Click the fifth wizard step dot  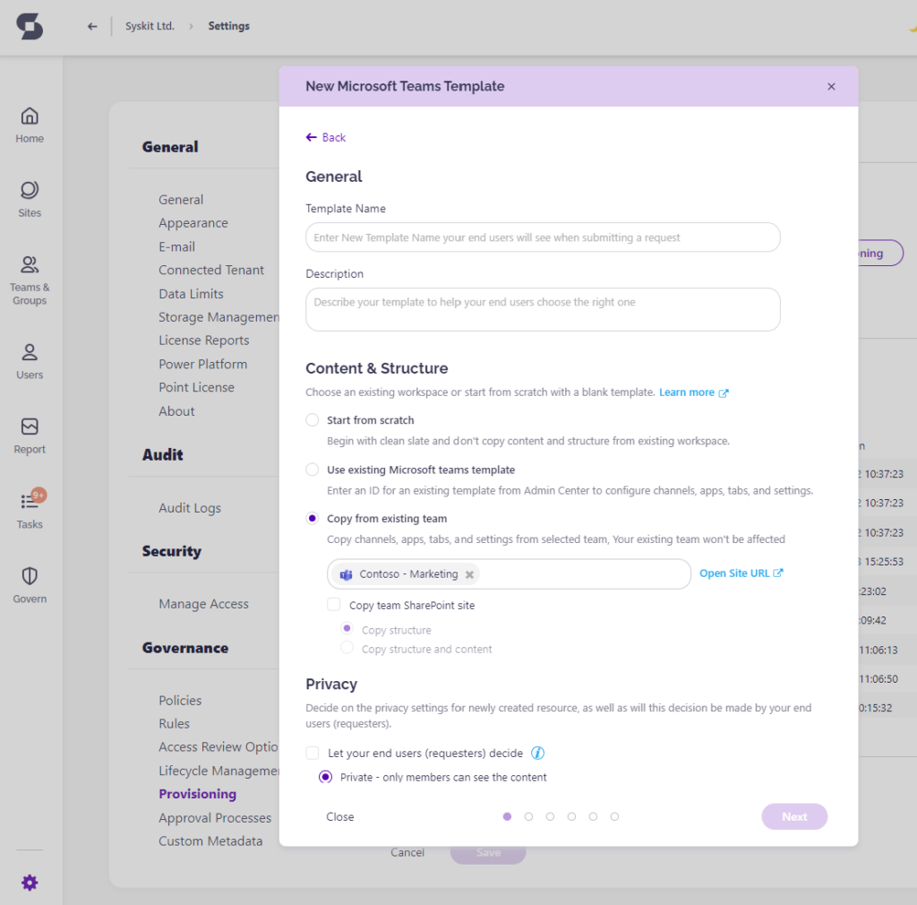pyautogui.click(x=593, y=816)
